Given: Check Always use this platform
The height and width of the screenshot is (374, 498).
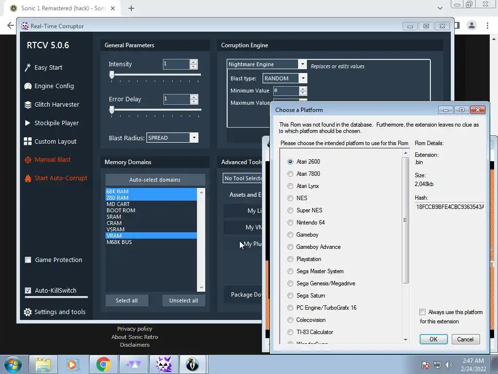Looking at the screenshot, I should click(422, 312).
